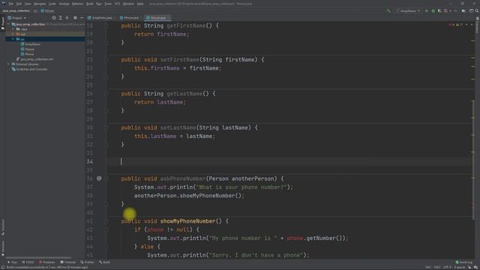Close the Person.java editor tab

(x=168, y=18)
